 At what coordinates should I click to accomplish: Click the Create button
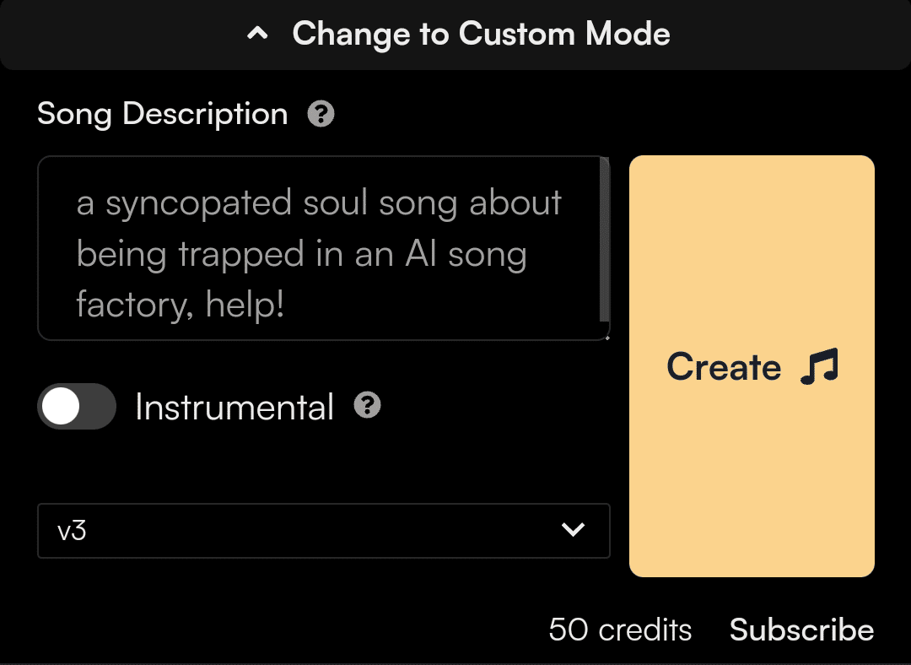coord(752,366)
